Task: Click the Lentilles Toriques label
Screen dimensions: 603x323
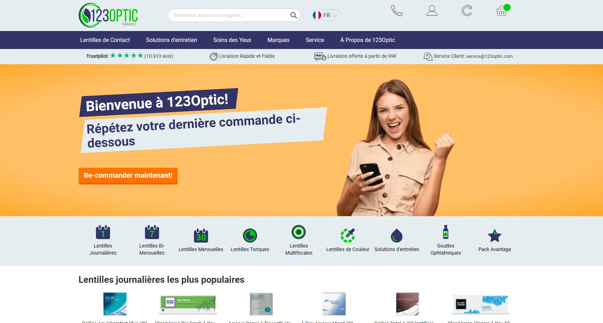Action: [x=250, y=249]
